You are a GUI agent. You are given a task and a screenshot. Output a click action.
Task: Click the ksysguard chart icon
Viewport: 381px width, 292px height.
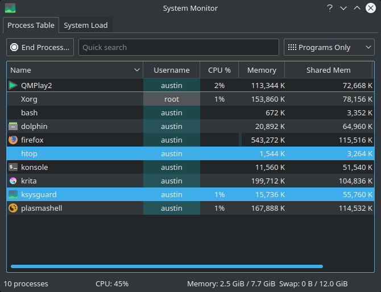tap(13, 194)
